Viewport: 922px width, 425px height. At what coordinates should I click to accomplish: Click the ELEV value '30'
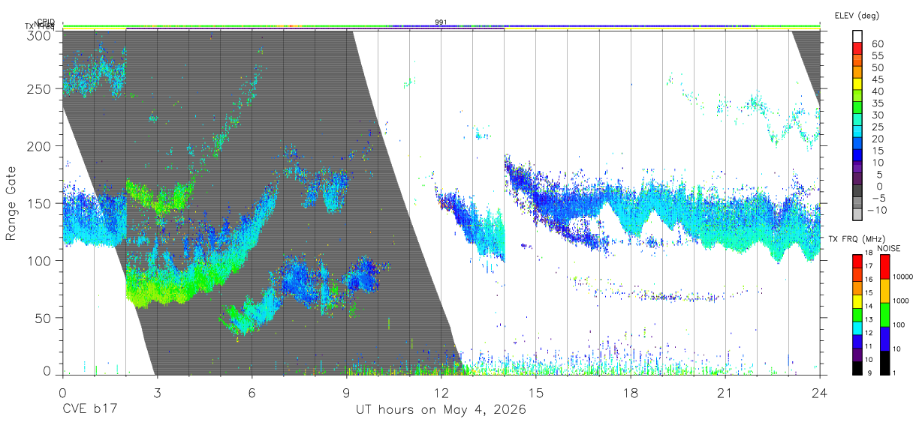(878, 115)
